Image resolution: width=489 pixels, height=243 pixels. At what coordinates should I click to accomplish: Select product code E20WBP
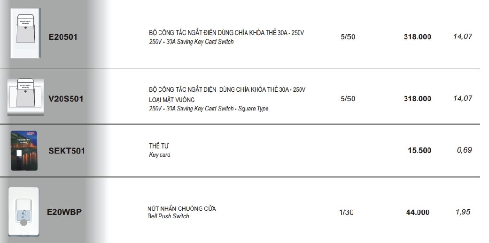pos(64,212)
